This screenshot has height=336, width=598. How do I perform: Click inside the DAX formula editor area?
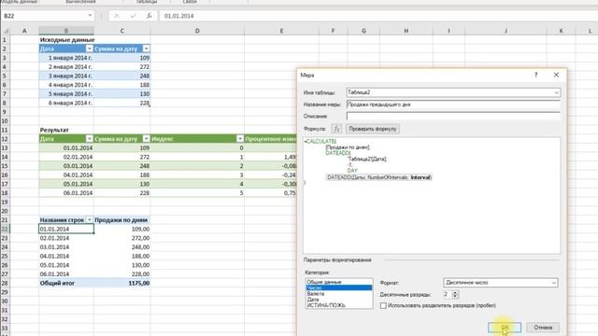pyautogui.click(x=432, y=195)
